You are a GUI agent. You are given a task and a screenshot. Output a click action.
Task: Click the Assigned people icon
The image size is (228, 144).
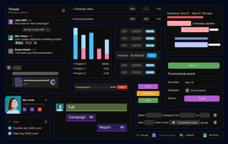click(181, 135)
